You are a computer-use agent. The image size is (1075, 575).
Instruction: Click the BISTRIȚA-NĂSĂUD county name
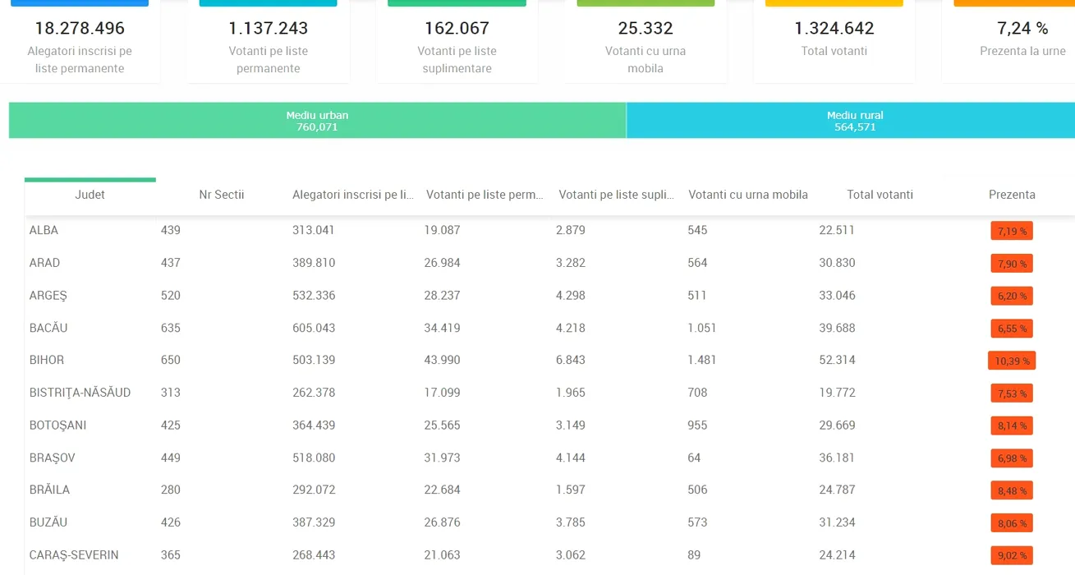pyautogui.click(x=80, y=393)
